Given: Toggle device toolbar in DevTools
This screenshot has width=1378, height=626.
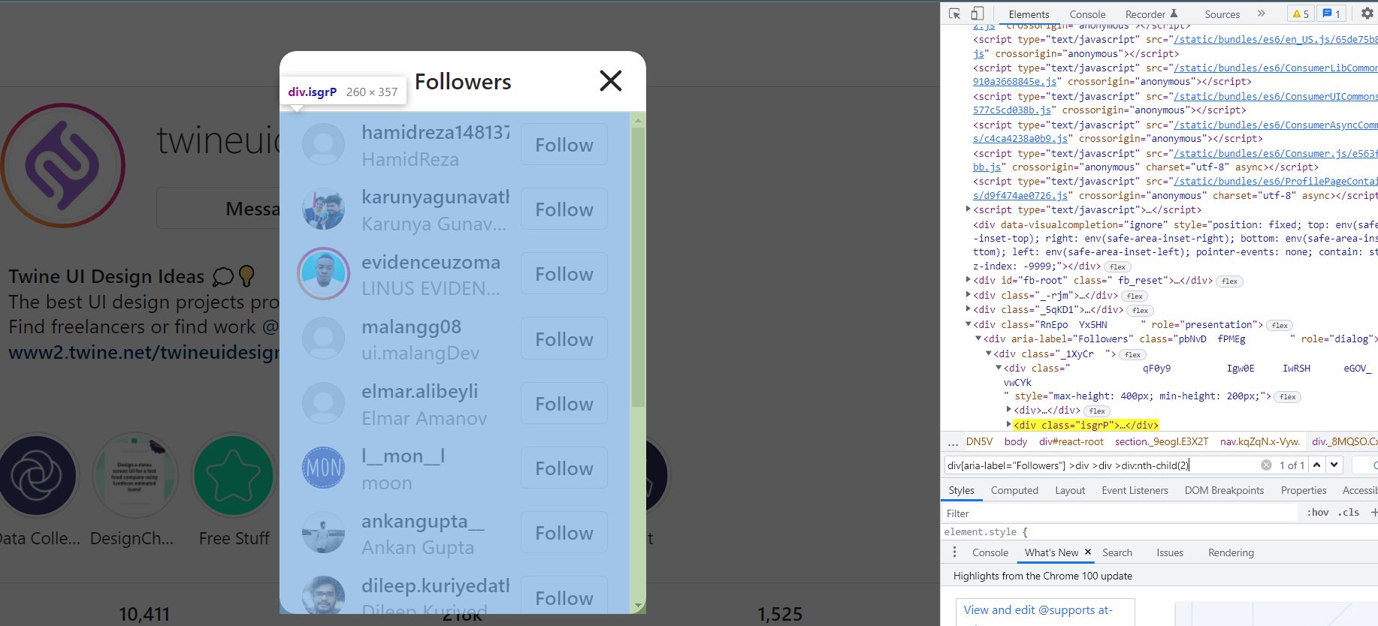Looking at the screenshot, I should 977,14.
